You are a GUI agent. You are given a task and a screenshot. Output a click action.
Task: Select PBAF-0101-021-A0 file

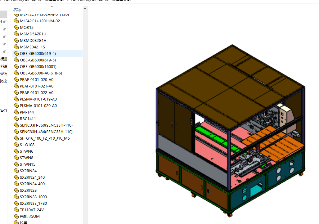37,86
